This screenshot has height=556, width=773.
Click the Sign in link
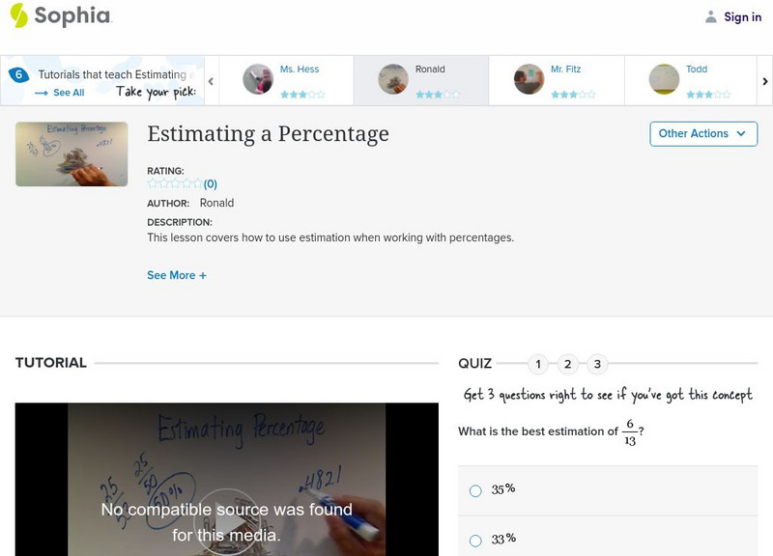[742, 16]
